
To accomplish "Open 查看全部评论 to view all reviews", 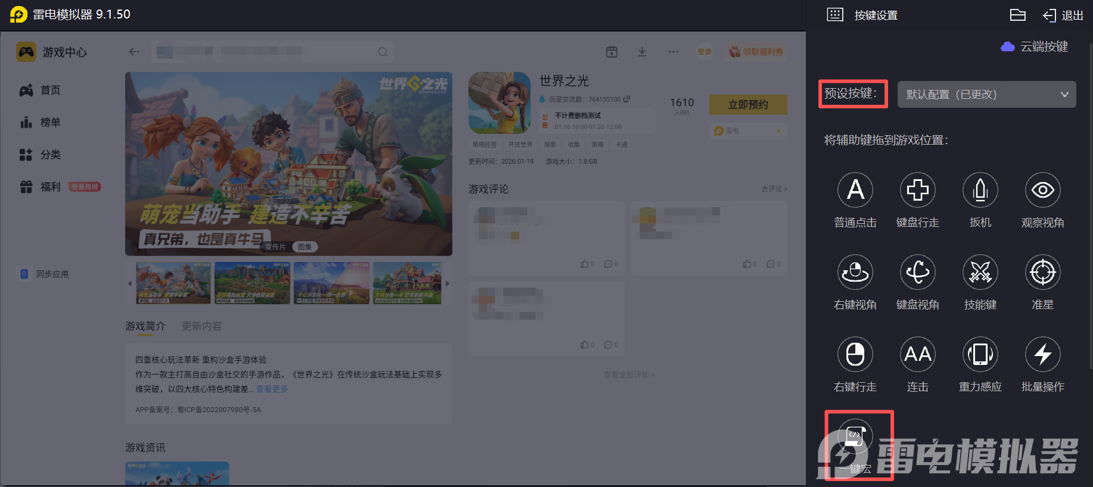I will tap(629, 374).
